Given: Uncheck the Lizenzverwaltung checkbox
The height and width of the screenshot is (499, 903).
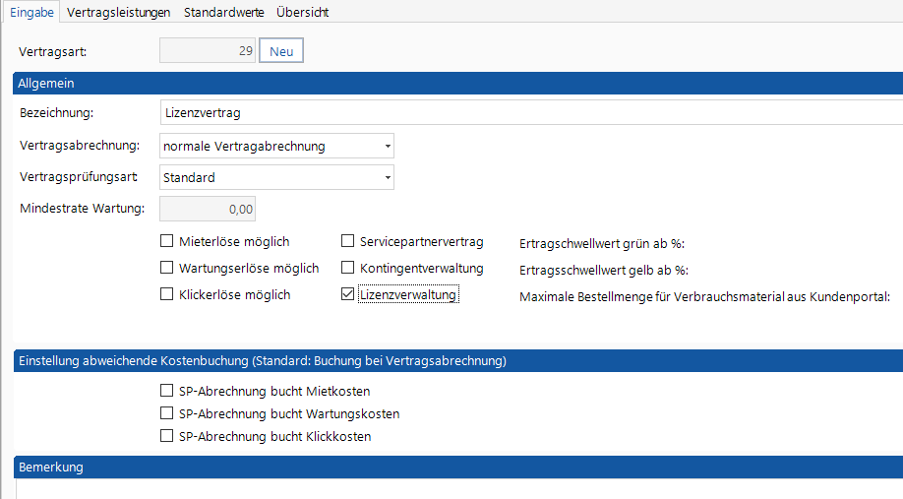Looking at the screenshot, I should (x=347, y=294).
